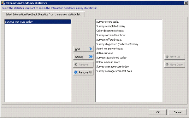Screen dimensions: 189x118
Task: Select Survey average score last hour
Action: (x=114, y=71)
